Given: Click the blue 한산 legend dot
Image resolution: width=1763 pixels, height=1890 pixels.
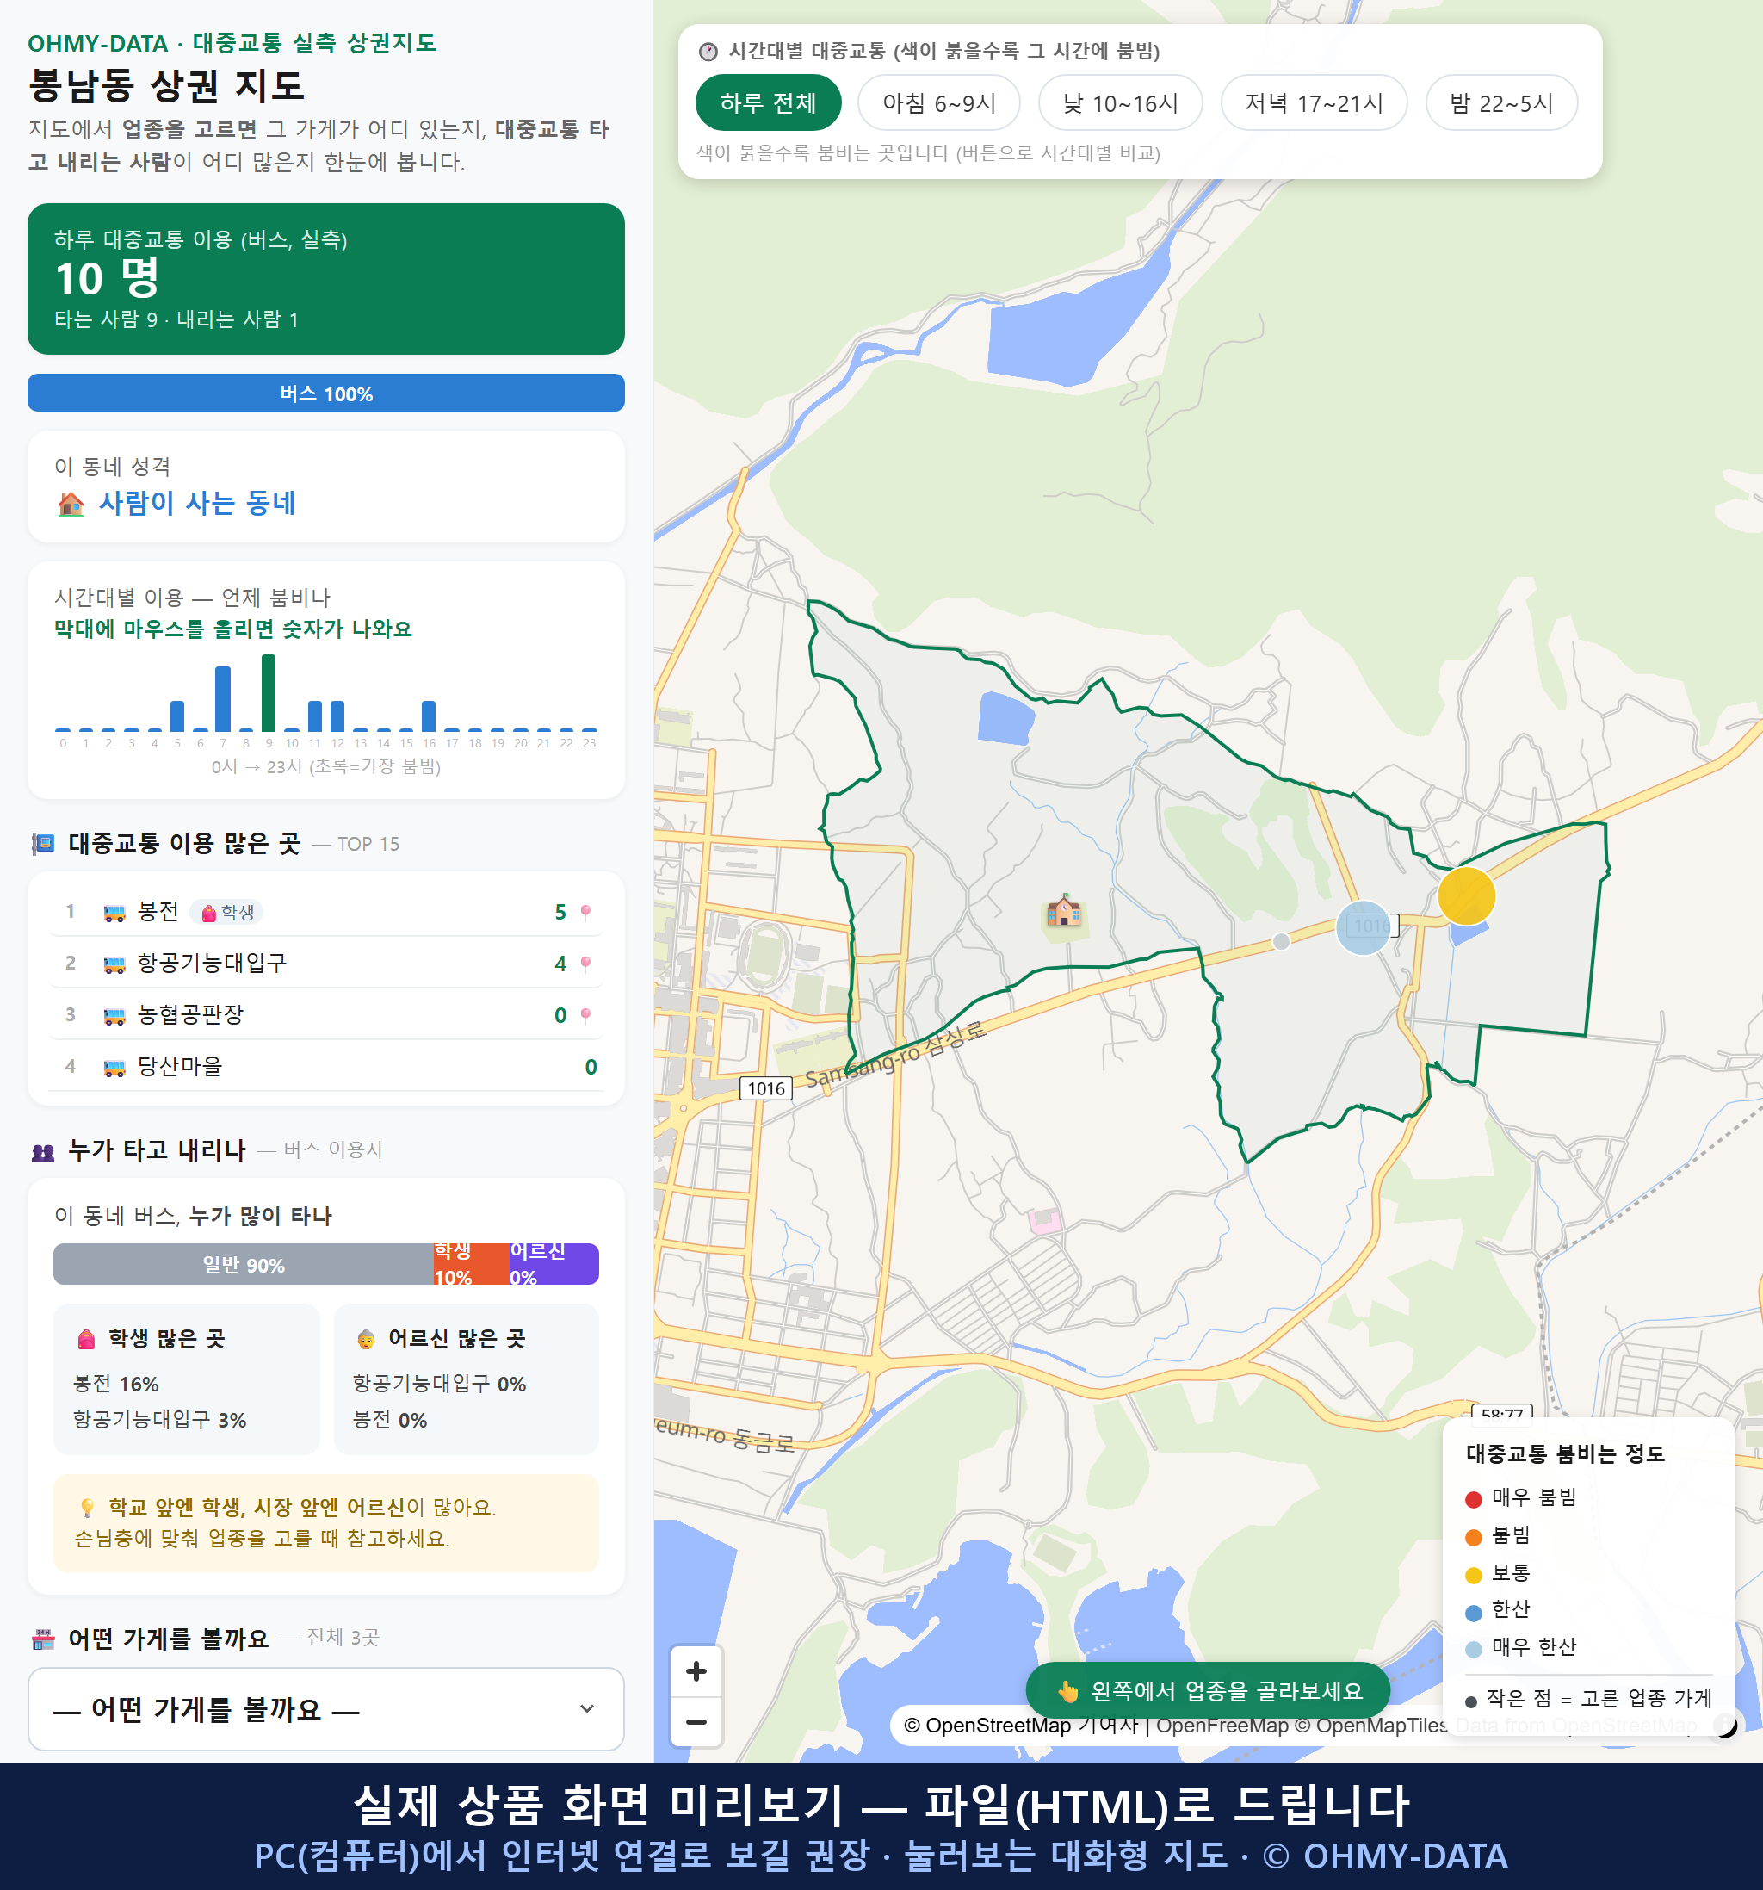Looking at the screenshot, I should [x=1474, y=1613].
